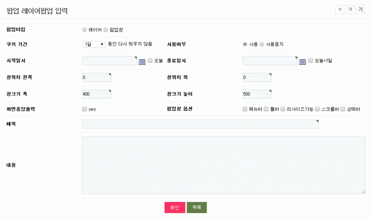The height and width of the screenshot is (219, 371).
Task: Open the 쿠키 기간 1일 dropdown
Action: click(x=94, y=44)
